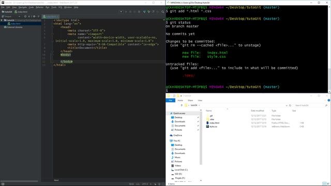Open the Tools menu in WebStorm

tap(54, 7)
